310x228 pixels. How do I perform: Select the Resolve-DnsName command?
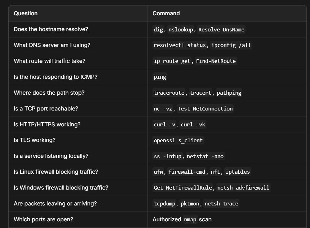(x=221, y=30)
